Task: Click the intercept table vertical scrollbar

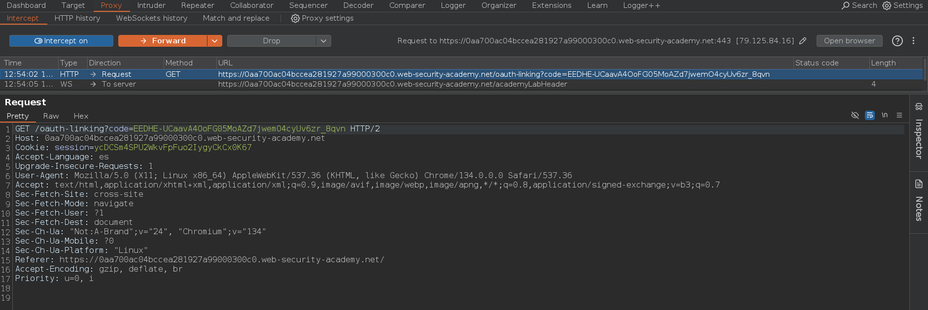Action: (925, 69)
